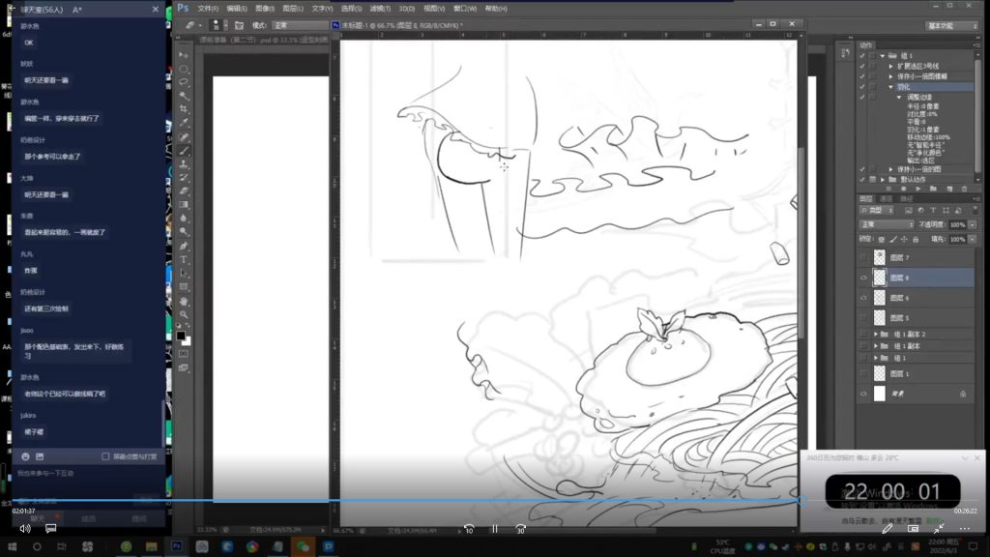This screenshot has height=557, width=990.
Task: Expand the 组 1 副本 2 layer group
Action: (x=876, y=334)
